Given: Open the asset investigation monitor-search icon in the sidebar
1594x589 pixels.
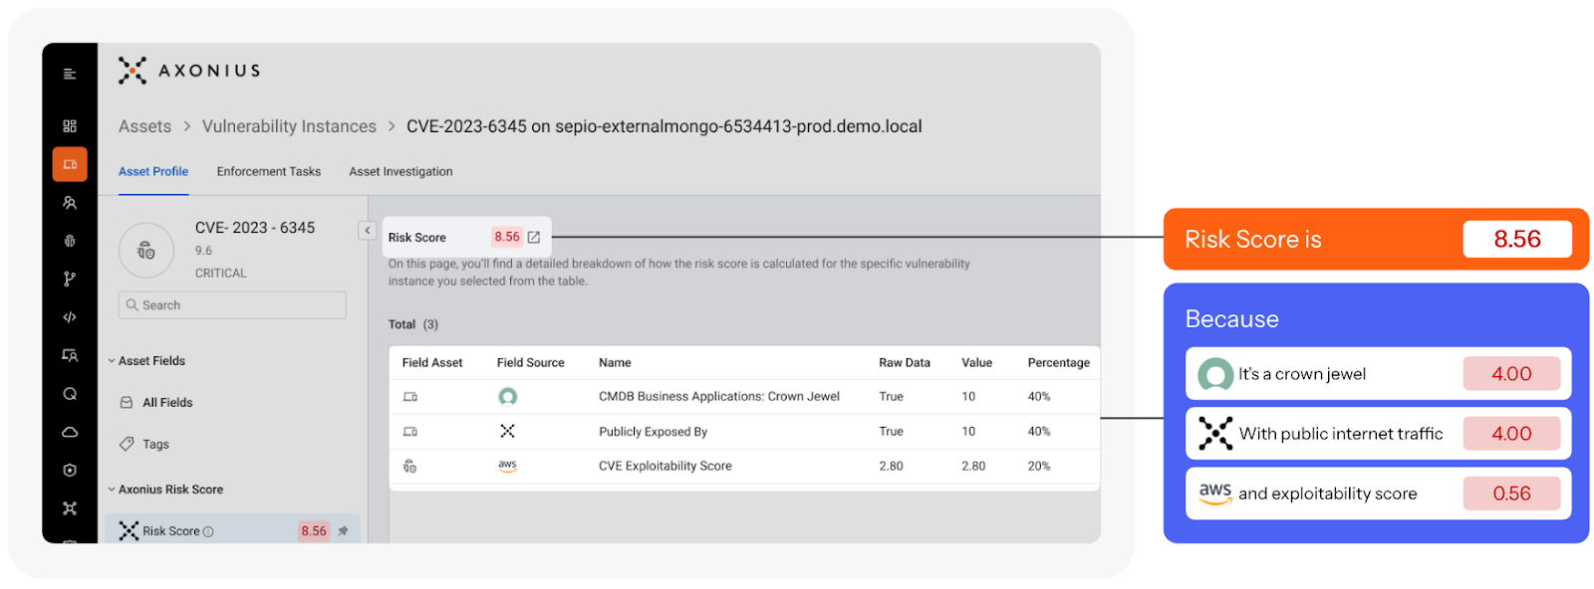Looking at the screenshot, I should coord(70,355).
